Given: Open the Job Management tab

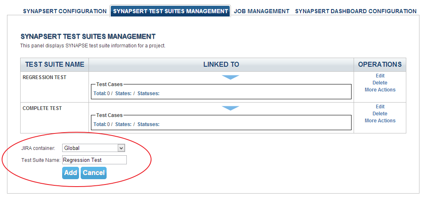Looking at the screenshot, I should (261, 11).
